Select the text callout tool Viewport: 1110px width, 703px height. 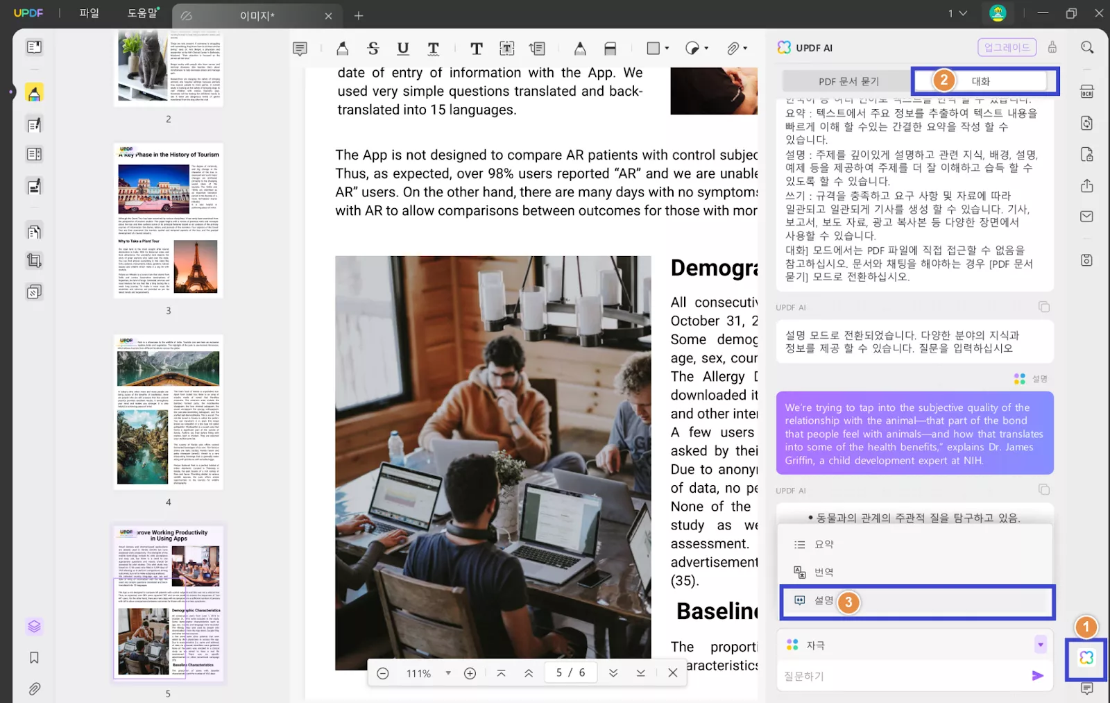[x=537, y=49]
